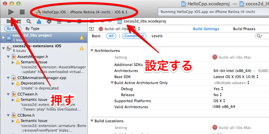Select the iOS 6.1 version segment
This screenshot has width=269, height=134.
(121, 12)
